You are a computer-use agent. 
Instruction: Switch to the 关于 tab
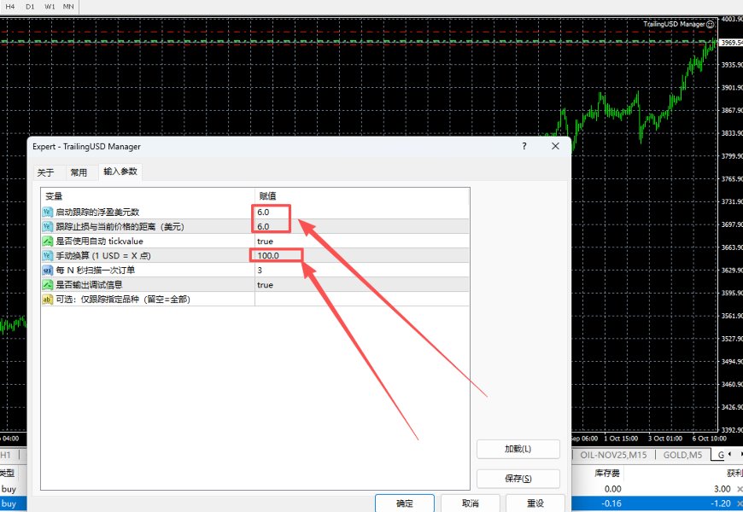(x=45, y=172)
